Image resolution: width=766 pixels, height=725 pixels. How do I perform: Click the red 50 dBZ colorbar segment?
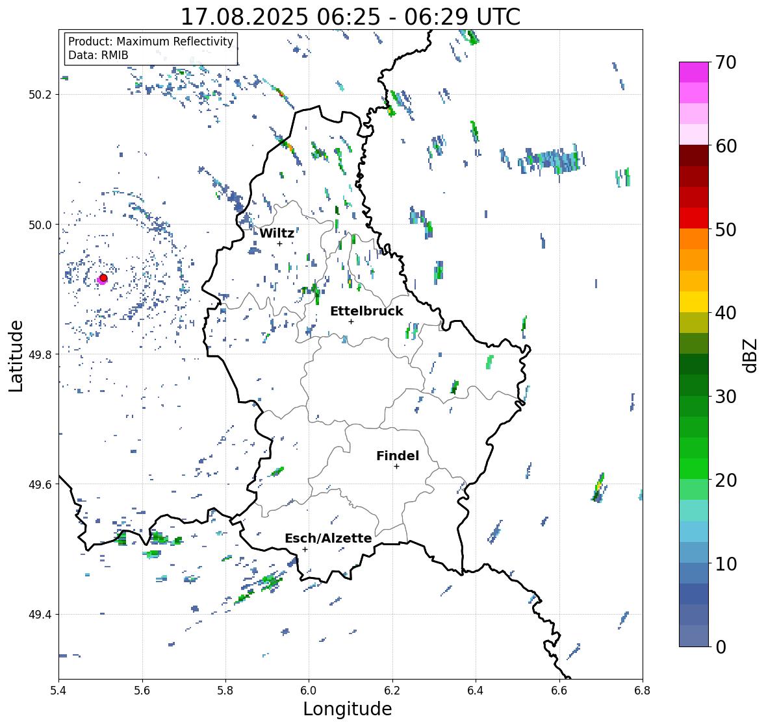[x=694, y=218]
